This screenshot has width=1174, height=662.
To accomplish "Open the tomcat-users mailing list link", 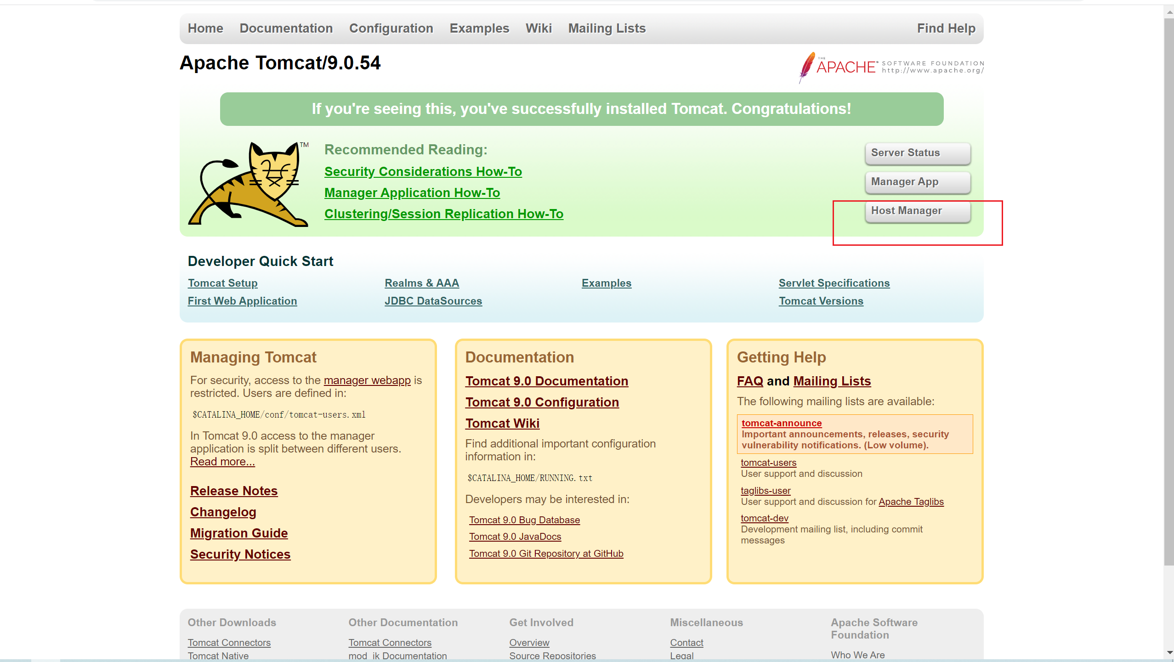I will (x=768, y=463).
